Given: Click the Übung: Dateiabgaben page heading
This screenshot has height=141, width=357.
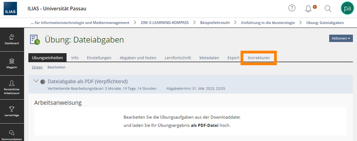Looking at the screenshot, I should click(84, 40).
